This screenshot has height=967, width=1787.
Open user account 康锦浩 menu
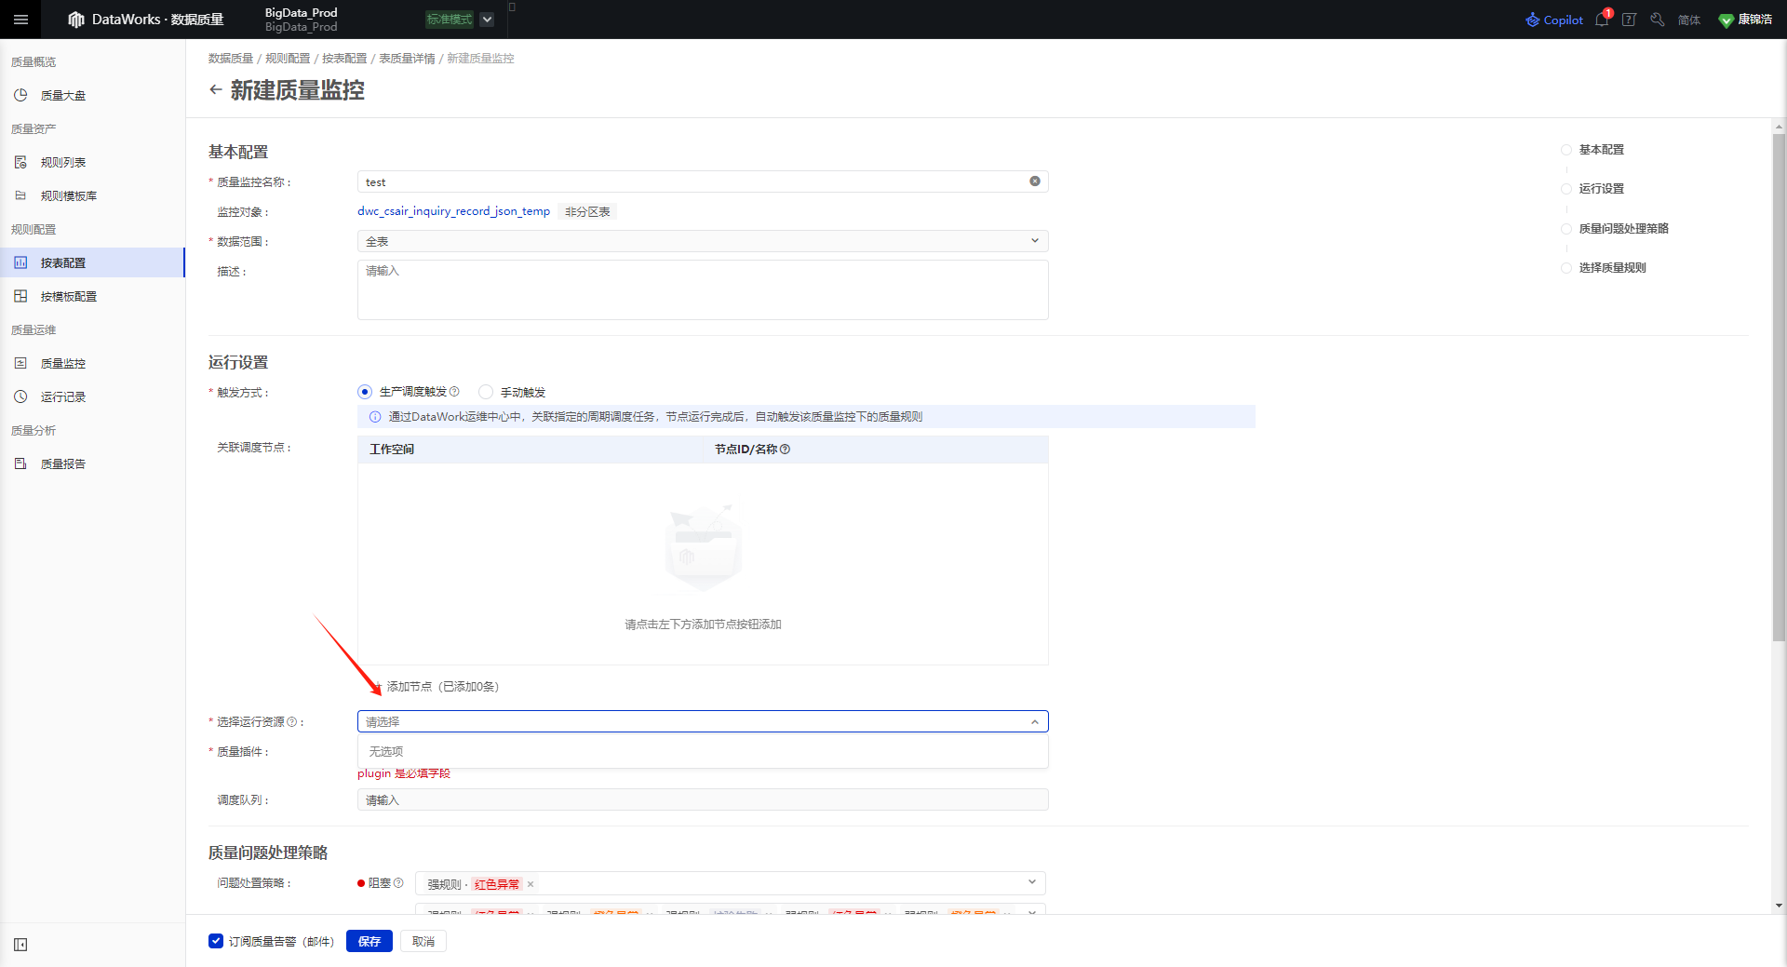click(x=1745, y=20)
